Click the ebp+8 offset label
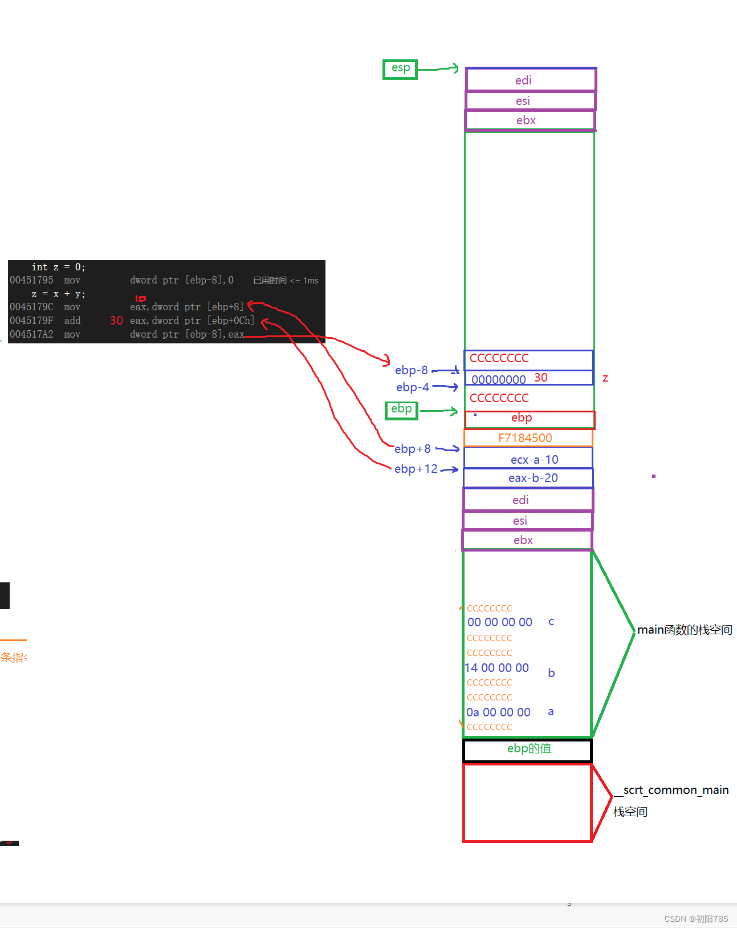 tap(412, 449)
